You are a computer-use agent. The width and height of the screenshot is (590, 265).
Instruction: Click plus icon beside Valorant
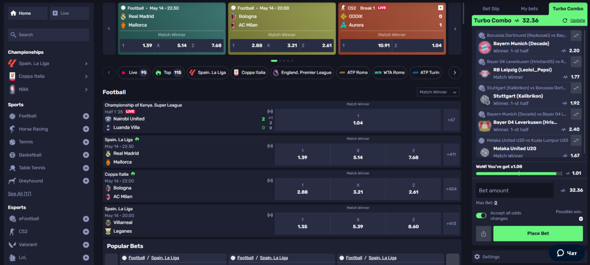pyautogui.click(x=86, y=244)
